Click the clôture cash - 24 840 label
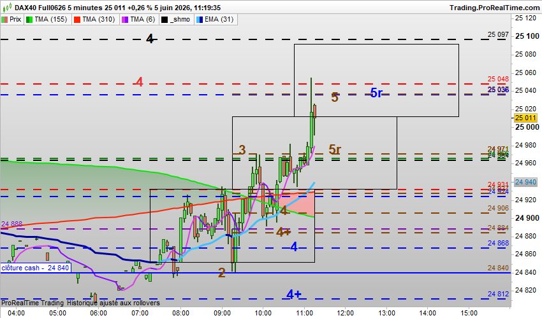 click(x=35, y=268)
